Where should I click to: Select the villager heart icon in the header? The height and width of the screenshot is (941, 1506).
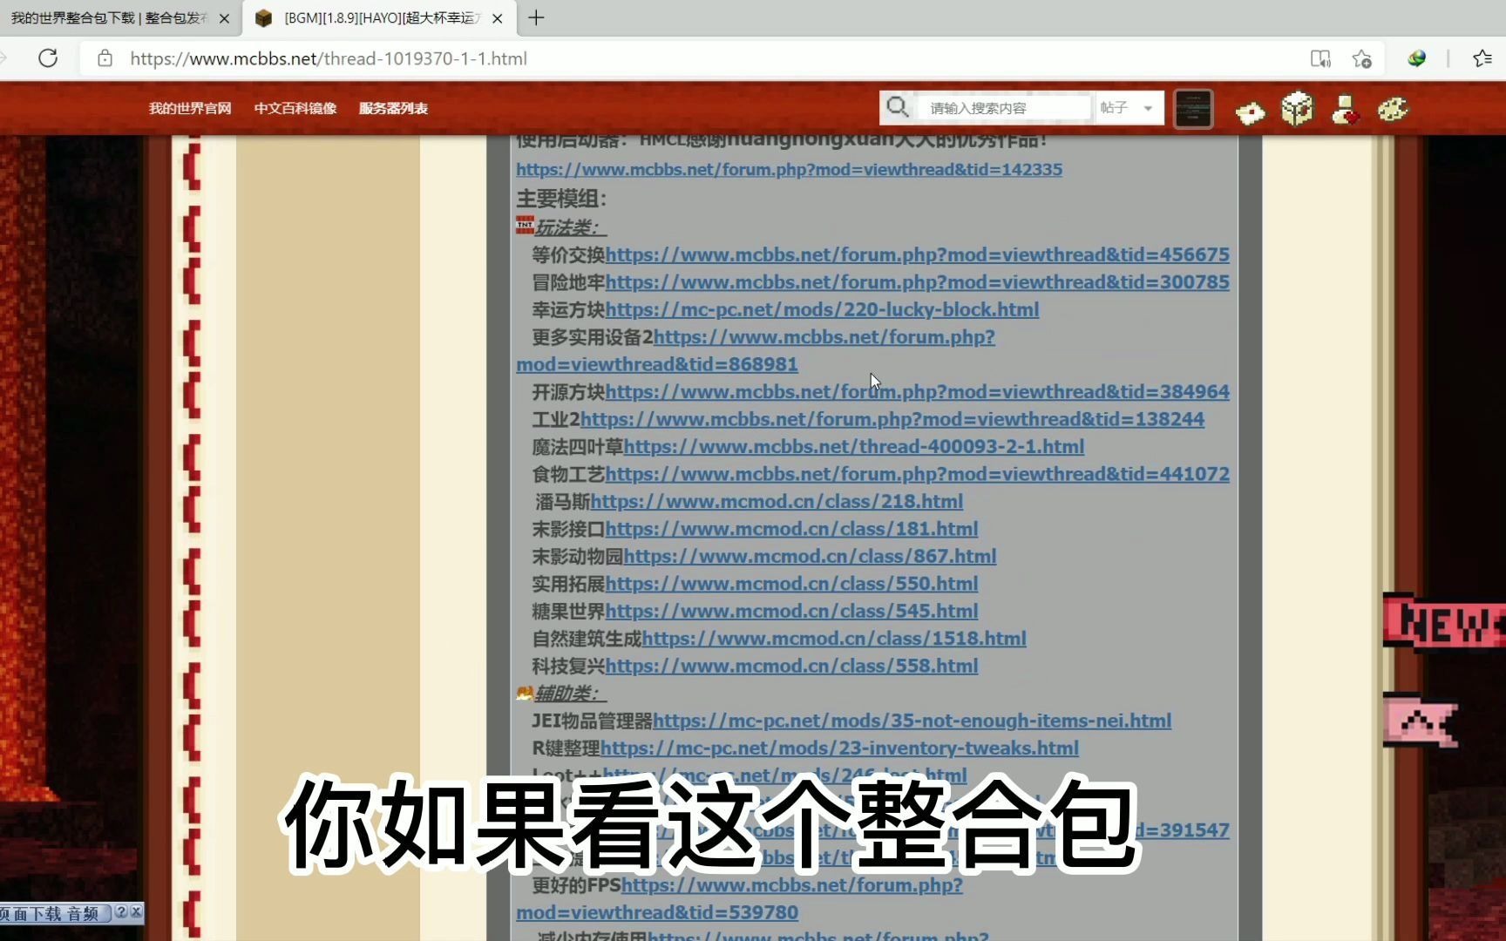(1346, 112)
